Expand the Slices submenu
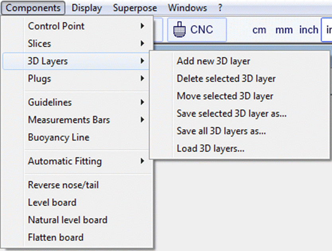The image size is (332, 251). [39, 44]
